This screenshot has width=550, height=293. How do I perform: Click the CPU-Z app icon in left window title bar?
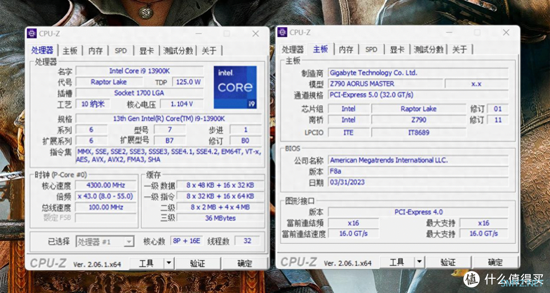(32, 33)
